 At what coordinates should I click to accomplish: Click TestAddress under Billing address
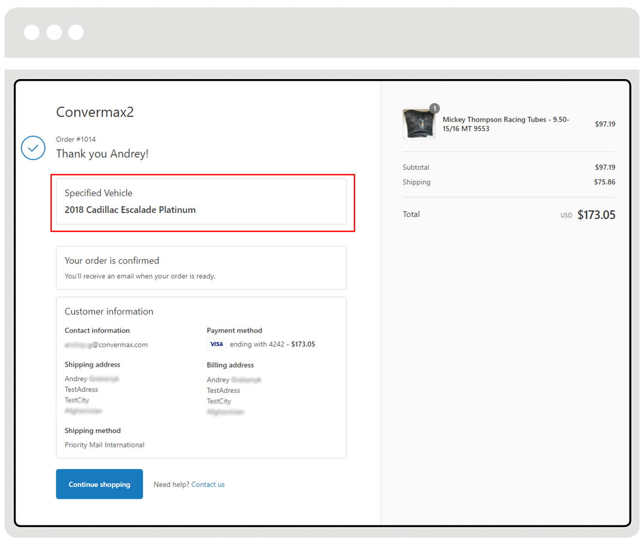point(223,390)
